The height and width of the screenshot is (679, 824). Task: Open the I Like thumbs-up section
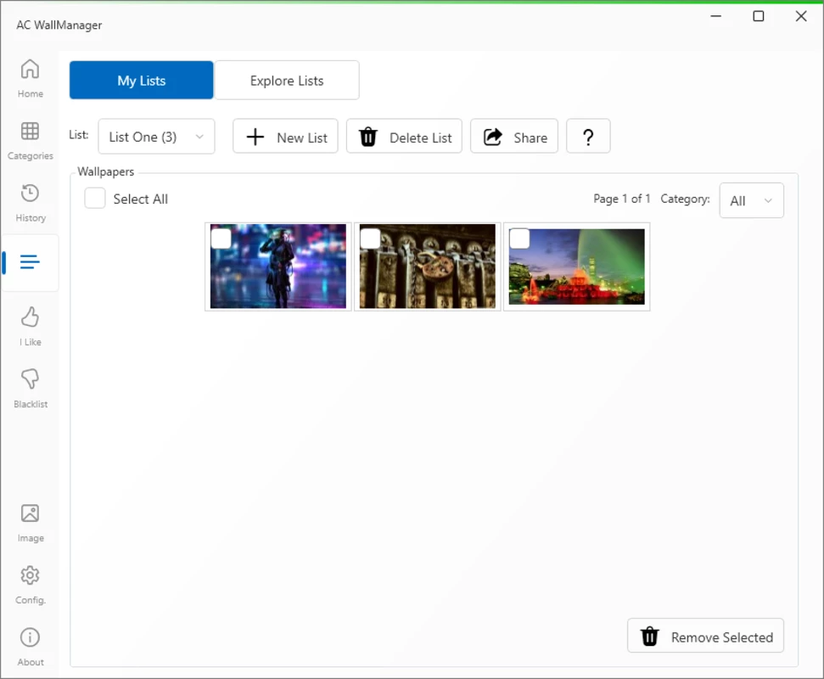(x=30, y=327)
